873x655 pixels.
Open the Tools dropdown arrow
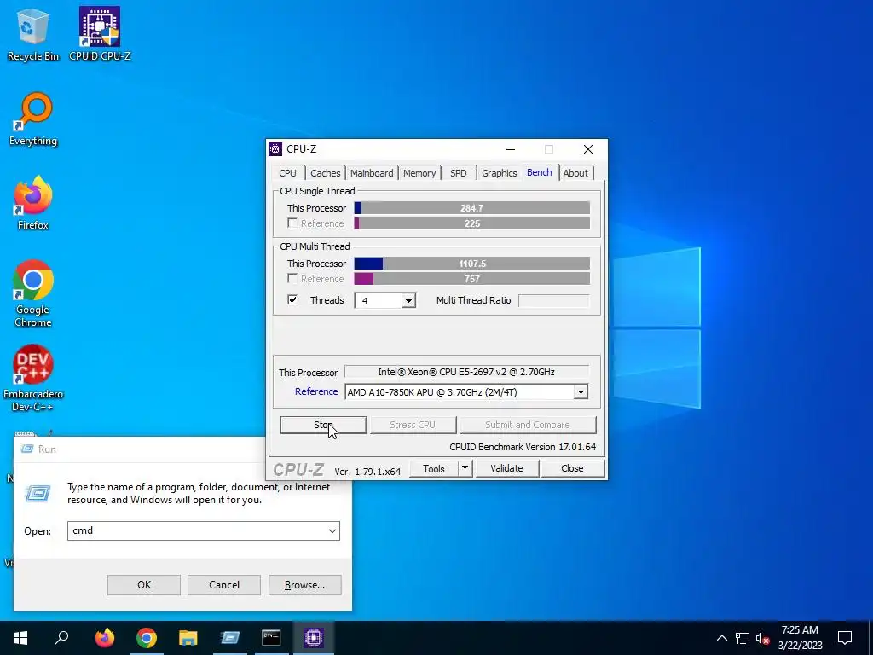(x=465, y=468)
